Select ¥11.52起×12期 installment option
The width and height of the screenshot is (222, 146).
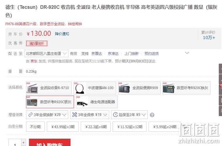point(130,127)
